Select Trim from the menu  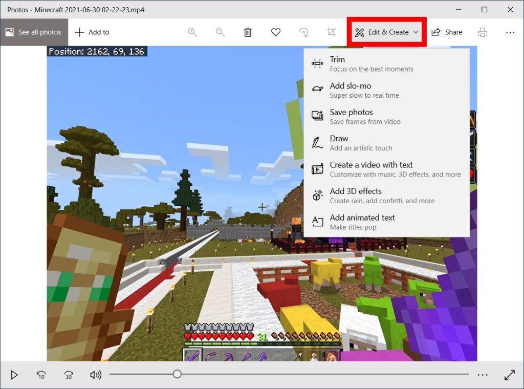pyautogui.click(x=386, y=63)
